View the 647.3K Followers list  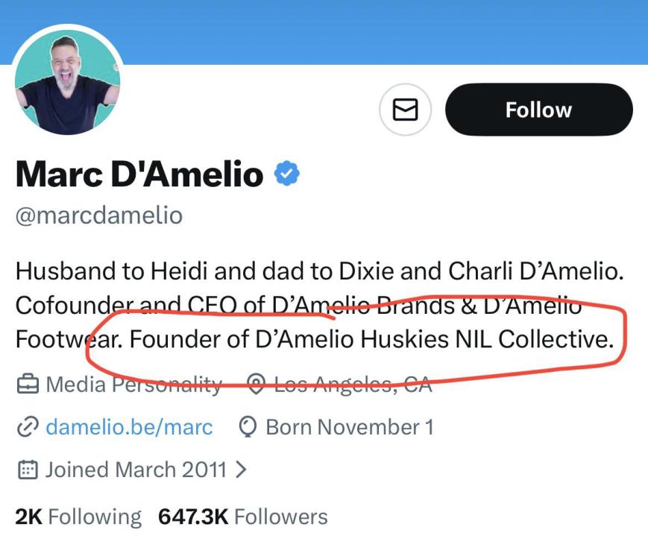[242, 517]
